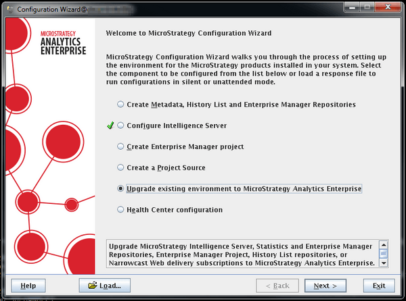
Task: Select Create Enterprise Manager project radio button
Action: coord(121,146)
